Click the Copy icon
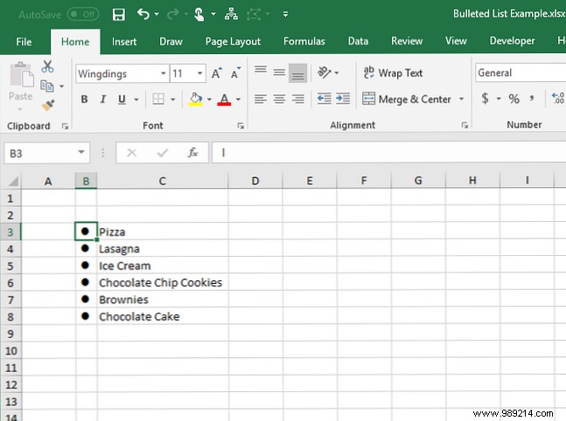This screenshot has width=566, height=421. [x=47, y=86]
